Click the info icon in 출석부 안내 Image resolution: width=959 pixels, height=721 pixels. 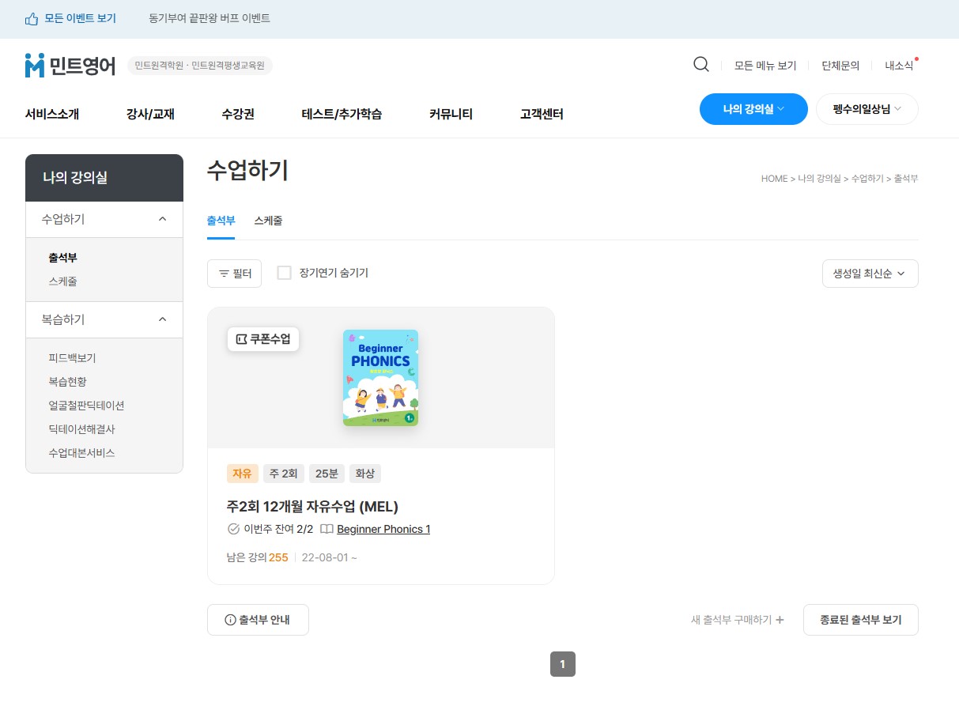(231, 621)
